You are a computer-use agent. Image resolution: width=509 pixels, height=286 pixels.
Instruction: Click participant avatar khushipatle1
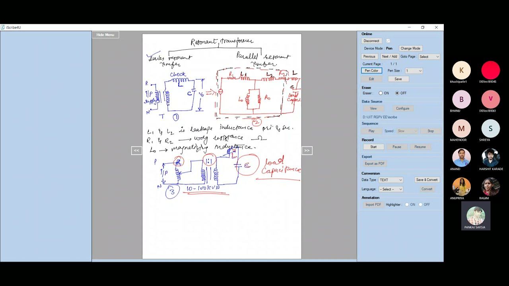click(x=461, y=70)
